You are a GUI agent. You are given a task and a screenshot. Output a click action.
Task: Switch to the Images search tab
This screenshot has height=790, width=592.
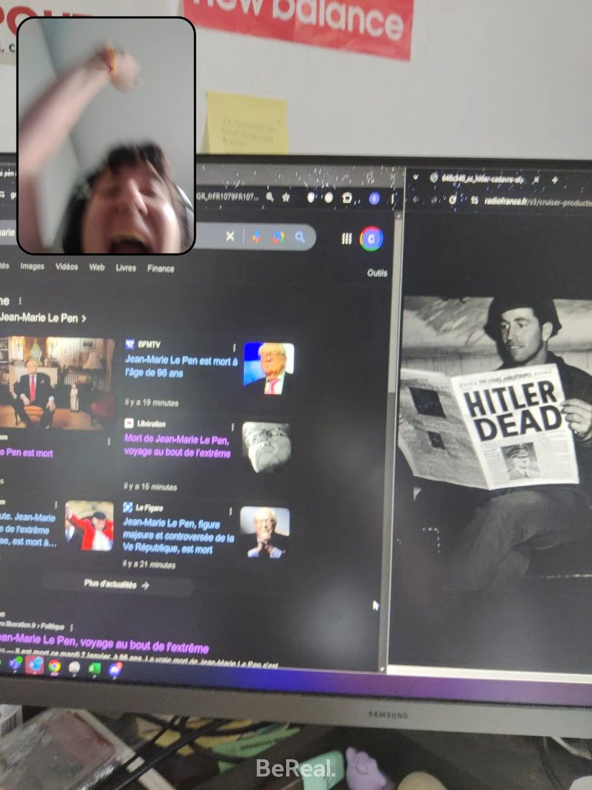[32, 267]
